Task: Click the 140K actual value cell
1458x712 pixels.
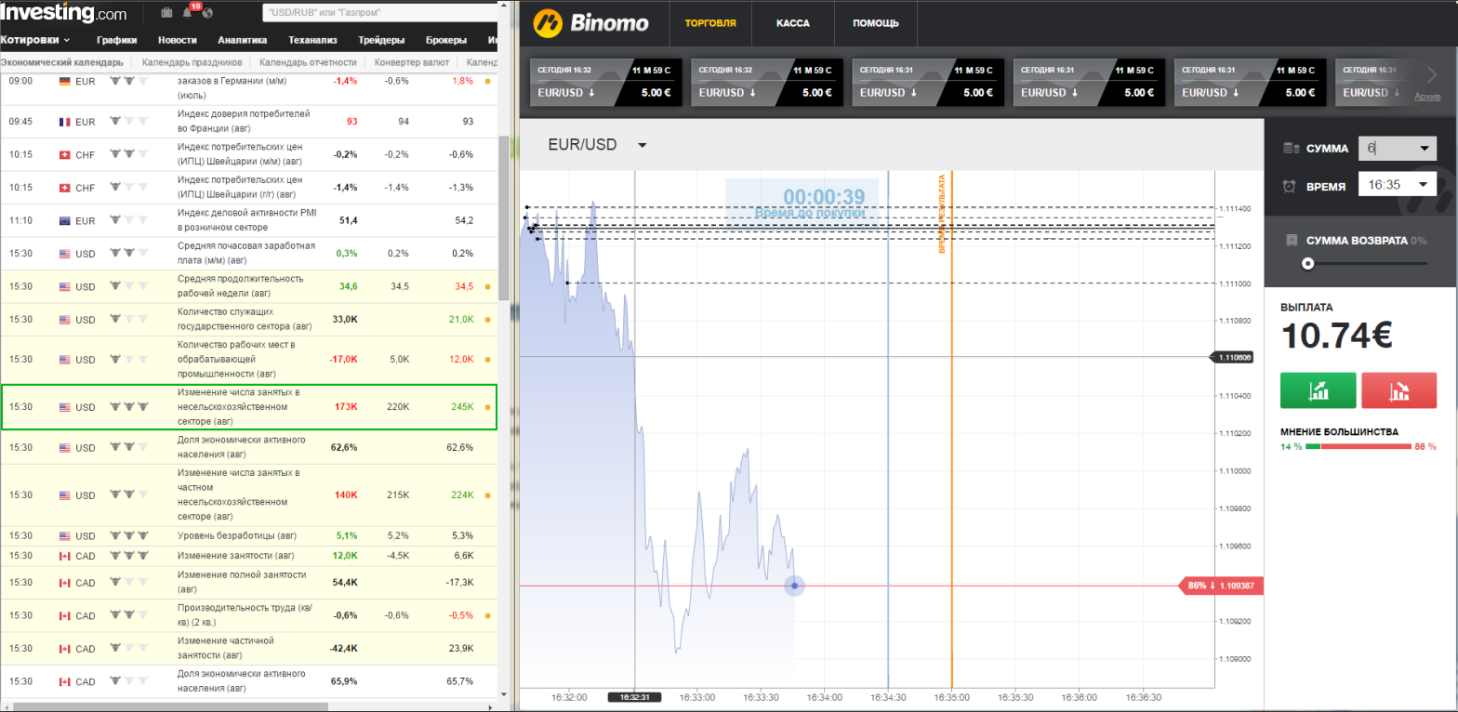Action: [345, 494]
